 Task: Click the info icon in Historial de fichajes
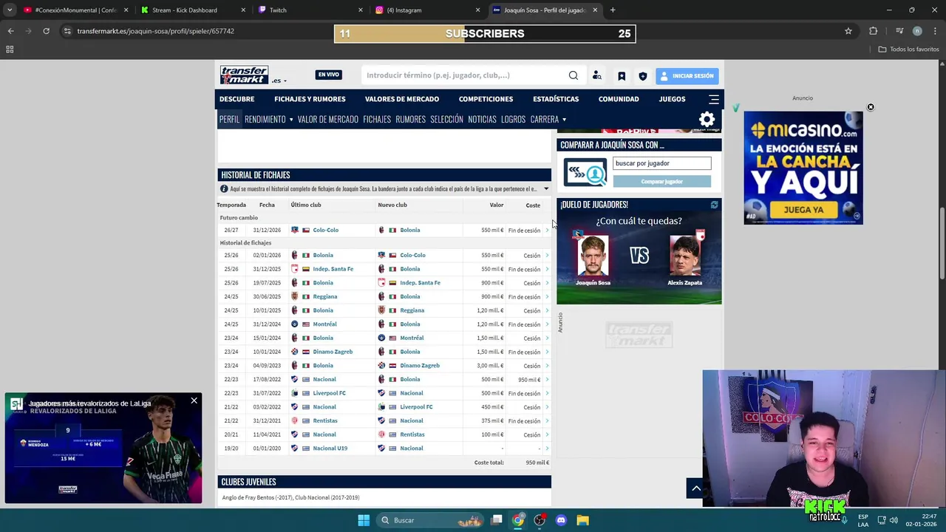click(224, 189)
